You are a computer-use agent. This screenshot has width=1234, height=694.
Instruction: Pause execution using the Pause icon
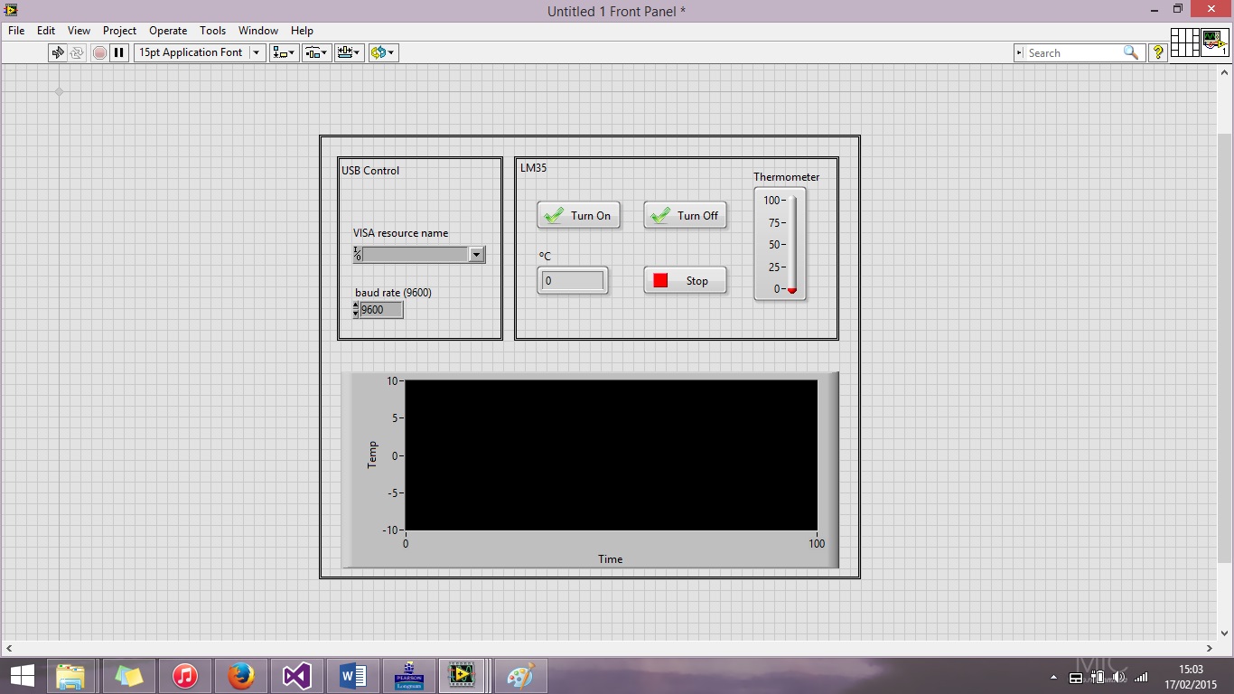119,52
